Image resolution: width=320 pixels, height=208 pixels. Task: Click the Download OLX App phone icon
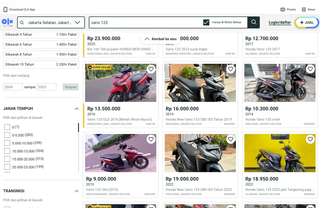click(x=6, y=9)
